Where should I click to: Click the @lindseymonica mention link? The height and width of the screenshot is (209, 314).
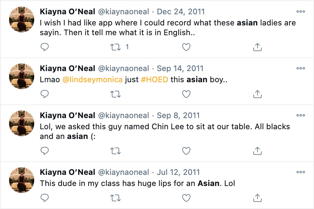tap(92, 79)
